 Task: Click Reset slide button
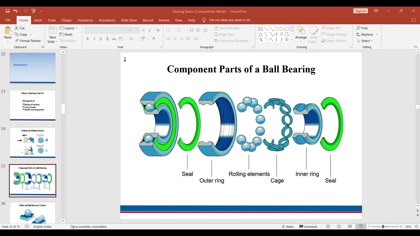coord(66,34)
